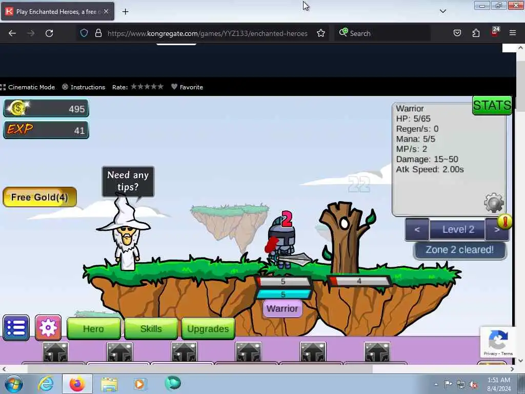
Task: Open the Windows Start menu
Action: pos(14,384)
